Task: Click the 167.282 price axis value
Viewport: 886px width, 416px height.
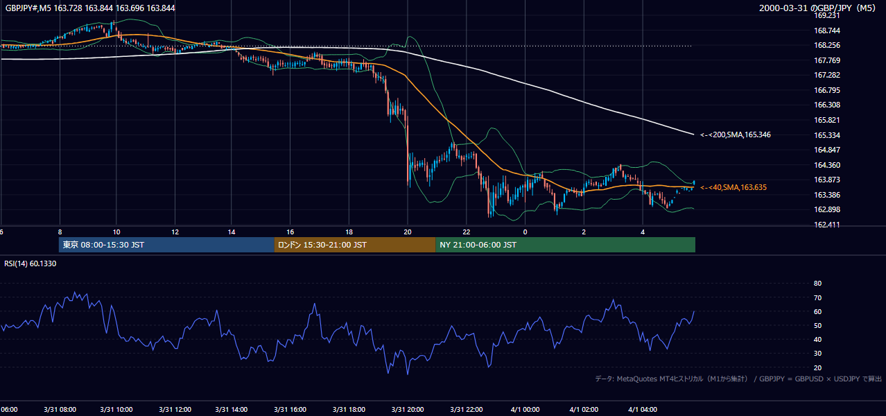Action: point(827,75)
